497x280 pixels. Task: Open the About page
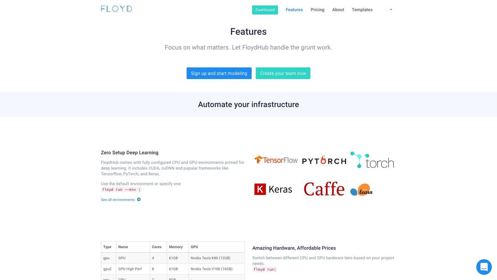click(338, 10)
